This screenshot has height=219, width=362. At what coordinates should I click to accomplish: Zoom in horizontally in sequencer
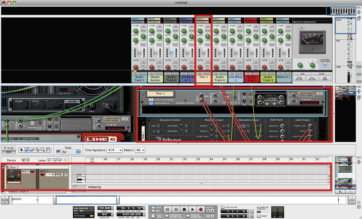click(x=7, y=200)
